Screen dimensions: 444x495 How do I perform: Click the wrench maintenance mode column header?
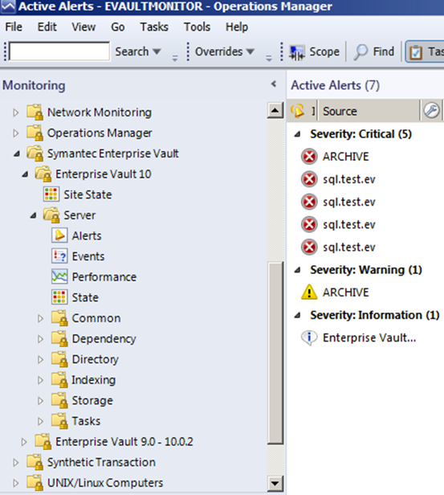(431, 111)
